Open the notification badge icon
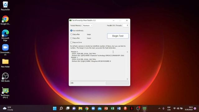This screenshot has height=112, width=199. coord(195,108)
